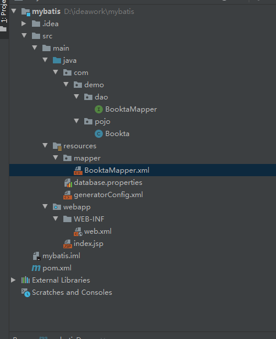Collapse the pojo package arrow
The image size is (276, 339).
point(77,121)
